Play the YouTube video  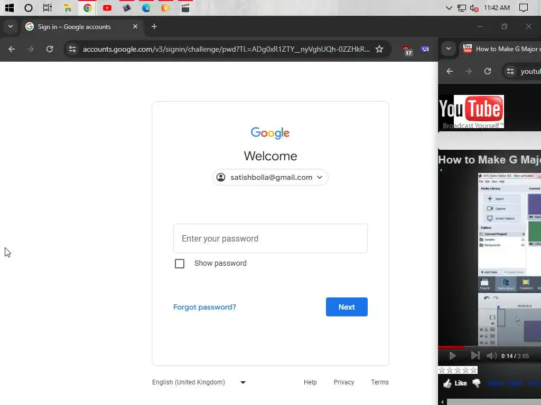(452, 356)
